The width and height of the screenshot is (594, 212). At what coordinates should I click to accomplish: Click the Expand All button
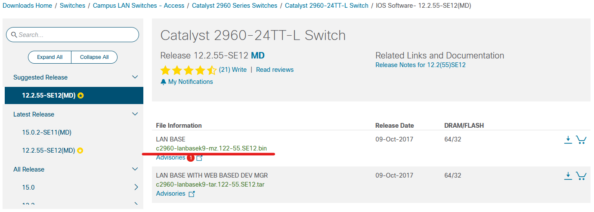click(x=49, y=57)
